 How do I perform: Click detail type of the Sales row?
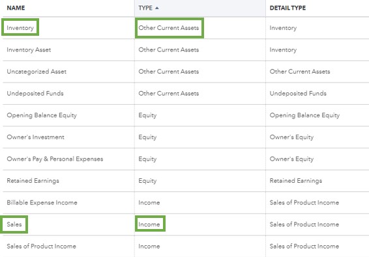point(304,224)
